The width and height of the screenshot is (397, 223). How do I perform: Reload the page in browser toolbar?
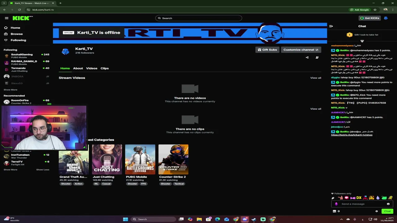click(19, 10)
